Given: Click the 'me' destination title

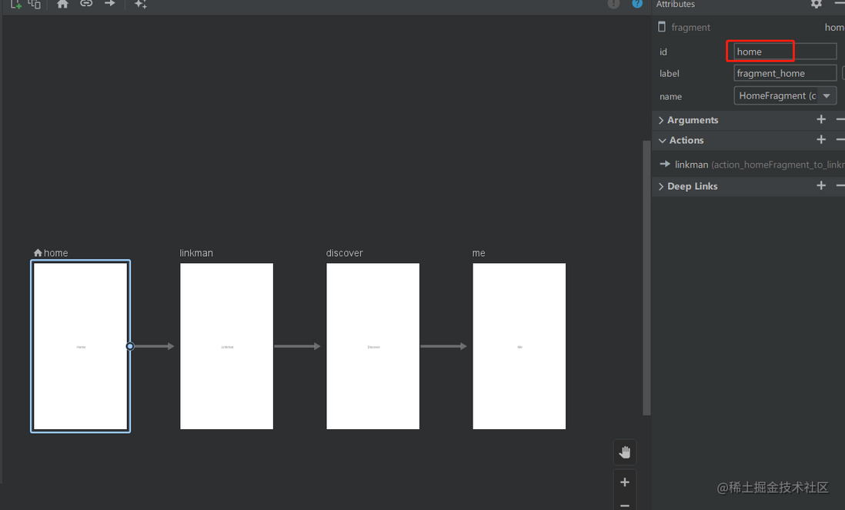Looking at the screenshot, I should (x=479, y=253).
